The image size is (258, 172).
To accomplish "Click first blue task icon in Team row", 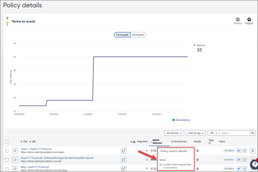I will [x=239, y=150].
